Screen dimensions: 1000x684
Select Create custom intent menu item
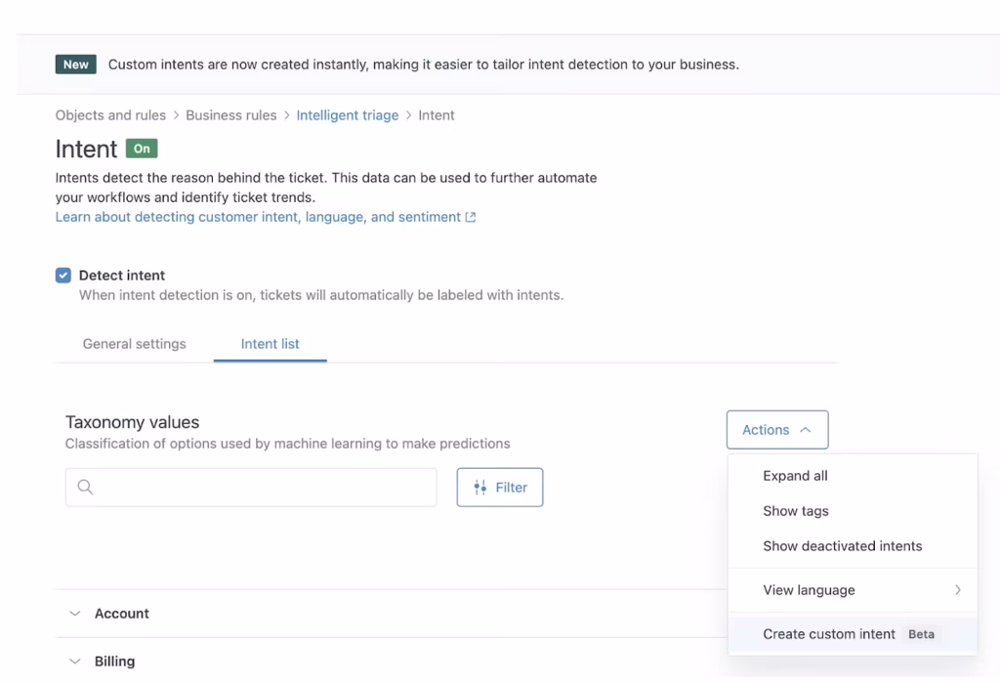click(853, 633)
